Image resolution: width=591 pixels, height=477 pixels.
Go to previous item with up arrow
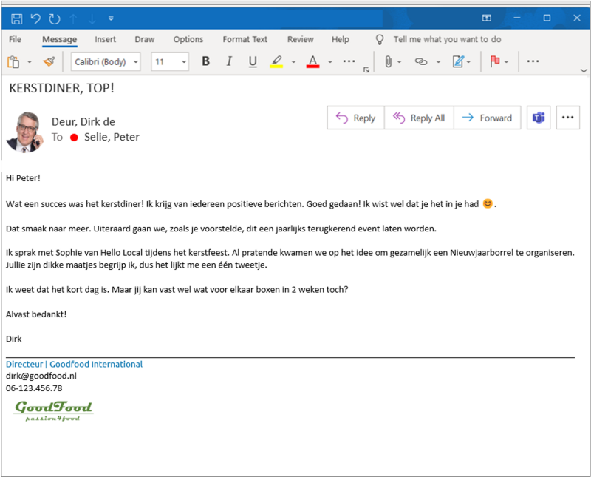point(73,18)
